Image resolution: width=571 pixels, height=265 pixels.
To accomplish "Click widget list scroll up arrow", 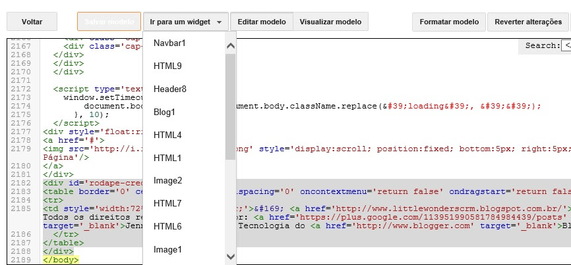I will (x=231, y=46).
